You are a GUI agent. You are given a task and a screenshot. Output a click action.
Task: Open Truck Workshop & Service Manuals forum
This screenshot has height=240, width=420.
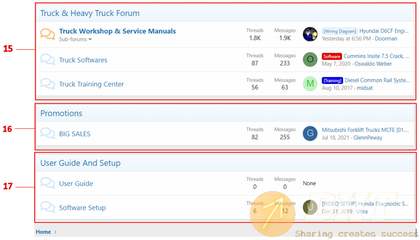coord(117,31)
